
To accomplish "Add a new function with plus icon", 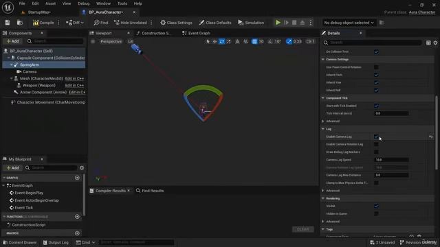I will [x=77, y=217].
